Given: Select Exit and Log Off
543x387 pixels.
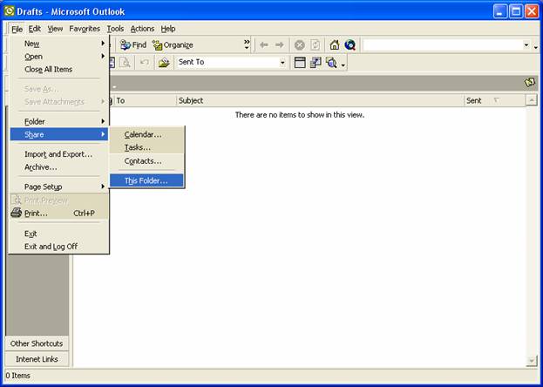Looking at the screenshot, I should tap(59, 247).
